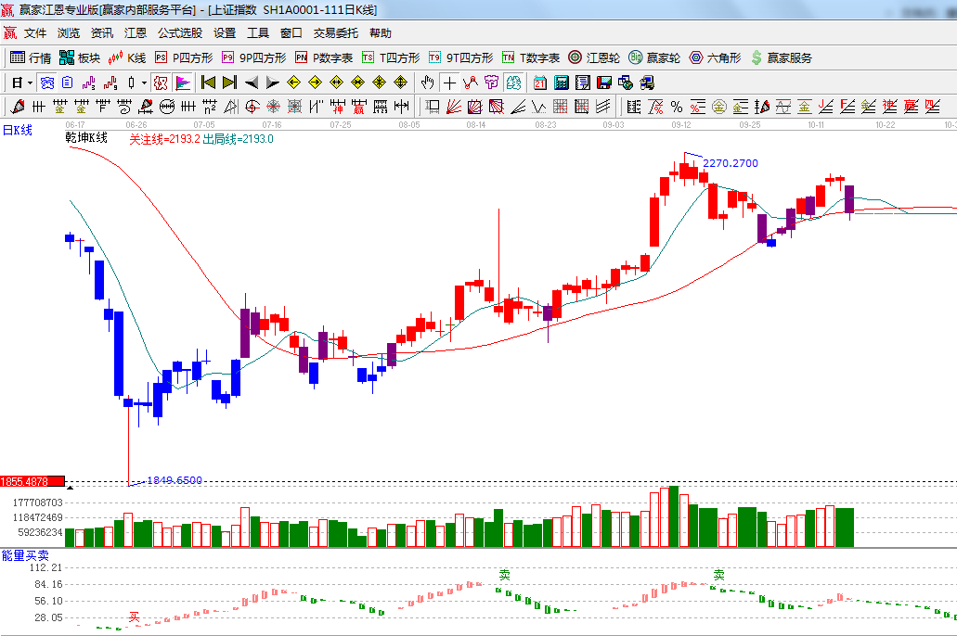Click the 日K线 chart label

tap(18, 131)
